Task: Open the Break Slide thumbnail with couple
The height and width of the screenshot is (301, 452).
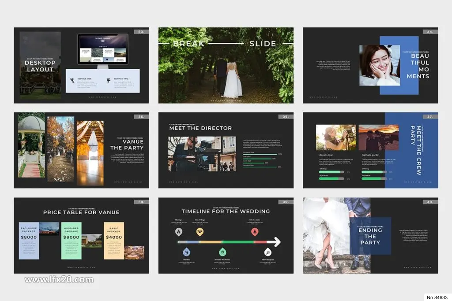Action: click(226, 65)
